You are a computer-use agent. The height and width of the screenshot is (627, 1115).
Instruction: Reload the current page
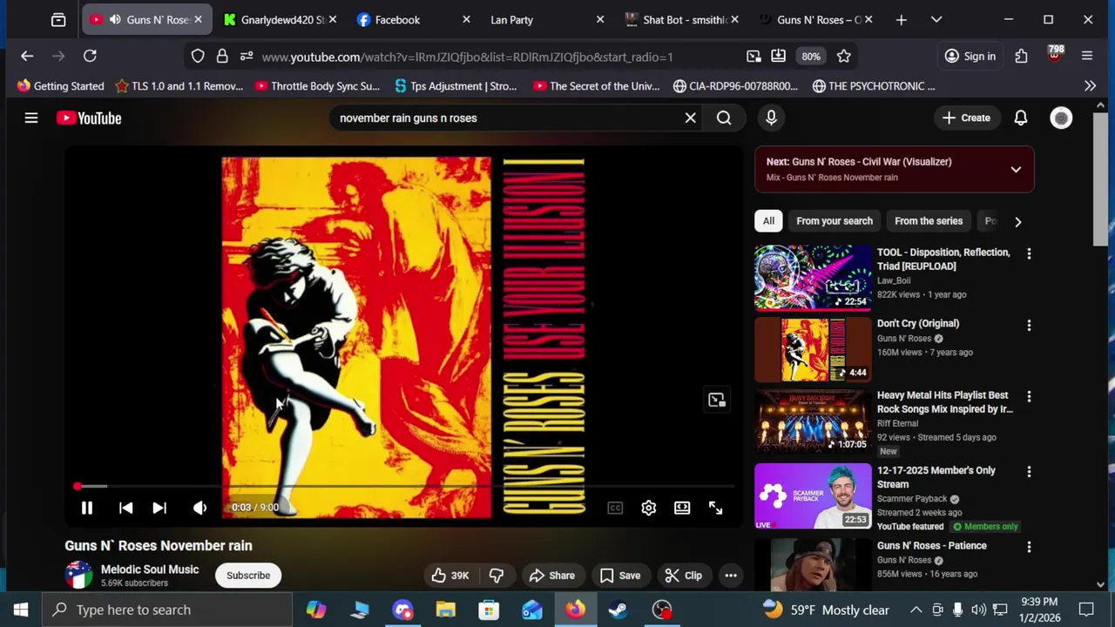coord(90,56)
